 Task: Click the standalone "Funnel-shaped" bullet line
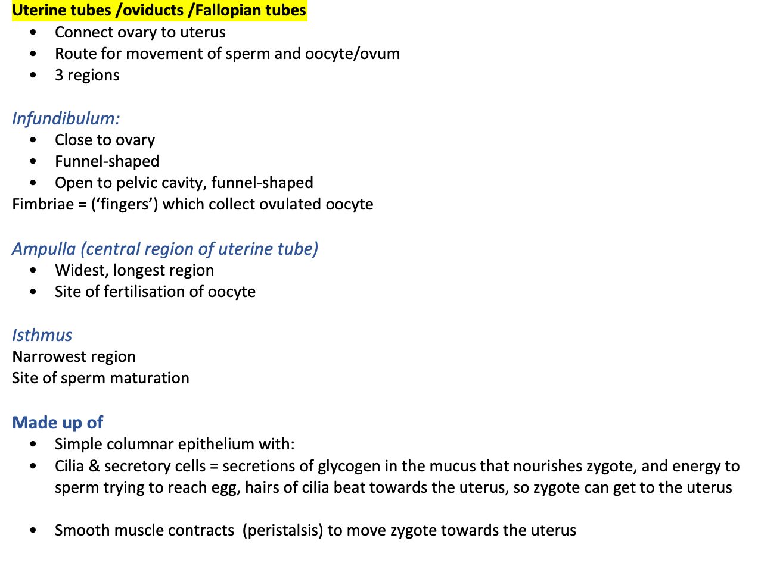107,161
